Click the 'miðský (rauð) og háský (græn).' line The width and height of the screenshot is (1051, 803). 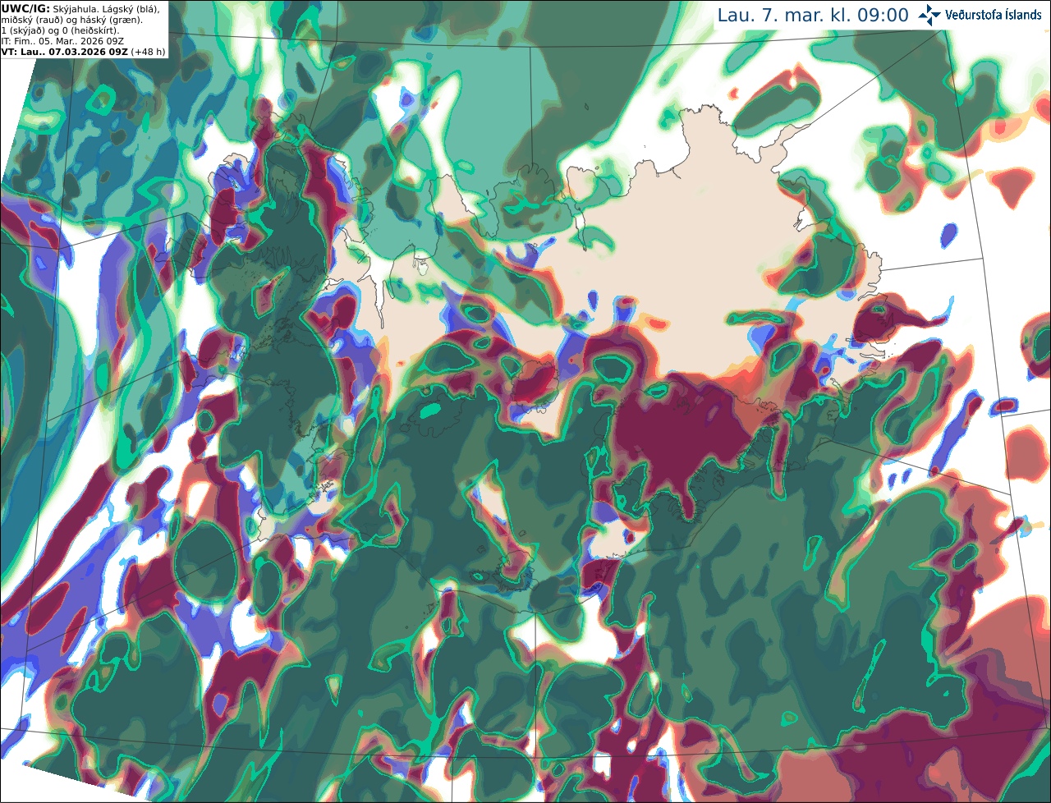71,20
